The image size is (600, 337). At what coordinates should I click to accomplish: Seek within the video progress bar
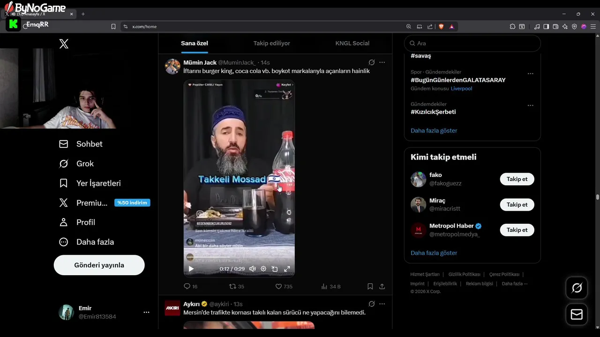coord(239,258)
